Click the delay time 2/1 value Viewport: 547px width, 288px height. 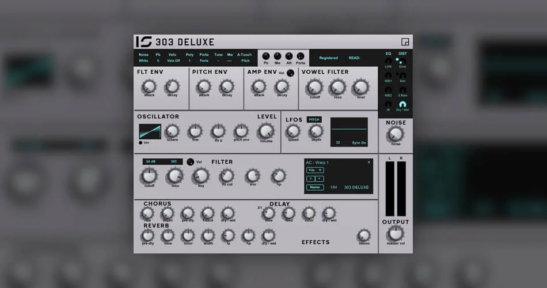click(260, 208)
